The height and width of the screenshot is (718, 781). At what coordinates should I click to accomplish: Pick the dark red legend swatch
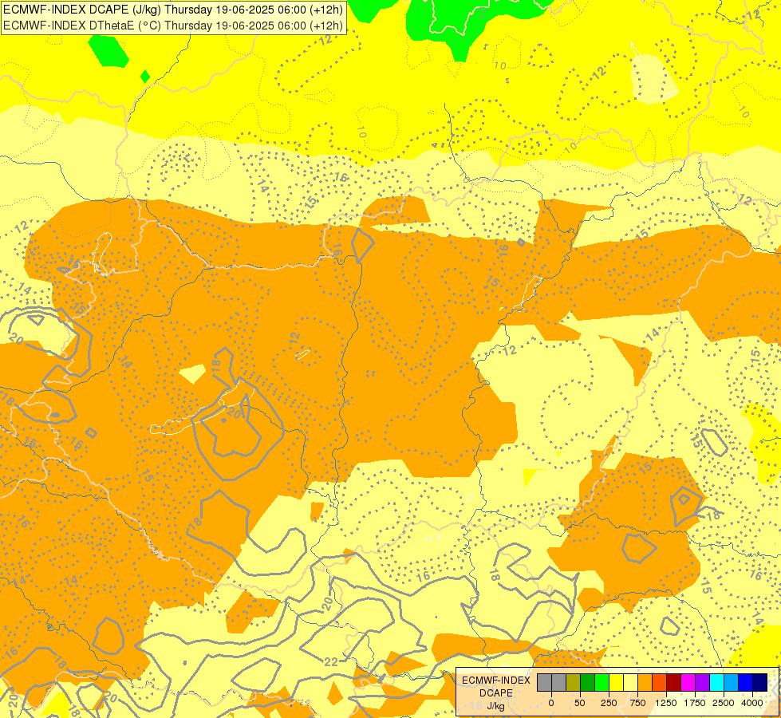pyautogui.click(x=674, y=683)
